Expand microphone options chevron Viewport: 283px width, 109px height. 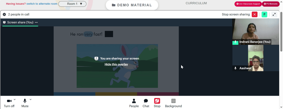tap(31, 99)
